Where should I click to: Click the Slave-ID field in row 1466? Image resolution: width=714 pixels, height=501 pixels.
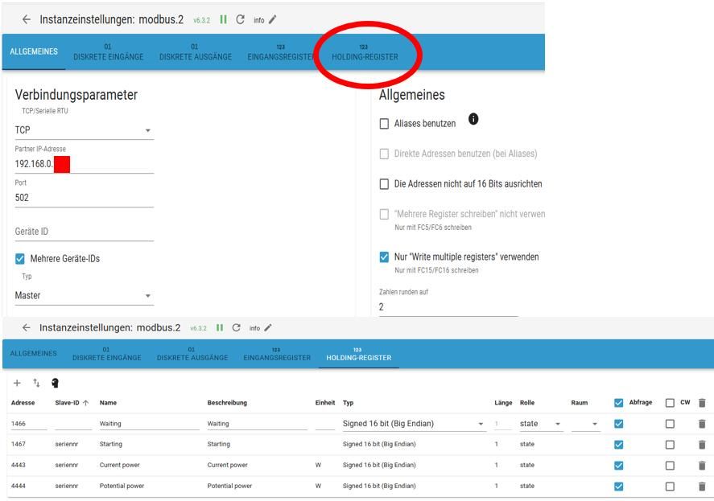(73, 424)
